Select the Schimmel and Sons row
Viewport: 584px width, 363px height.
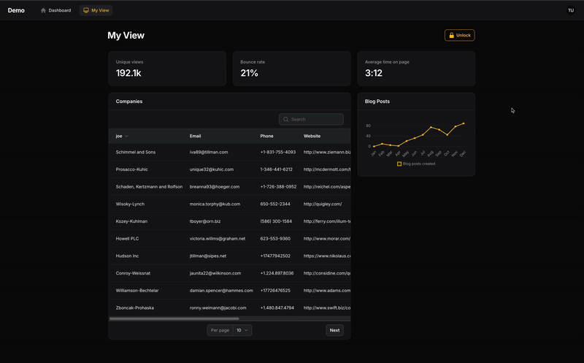(136, 152)
